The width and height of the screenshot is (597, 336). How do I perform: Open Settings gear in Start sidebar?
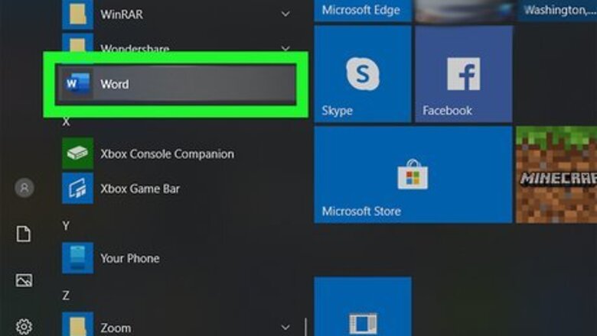pyautogui.click(x=24, y=327)
